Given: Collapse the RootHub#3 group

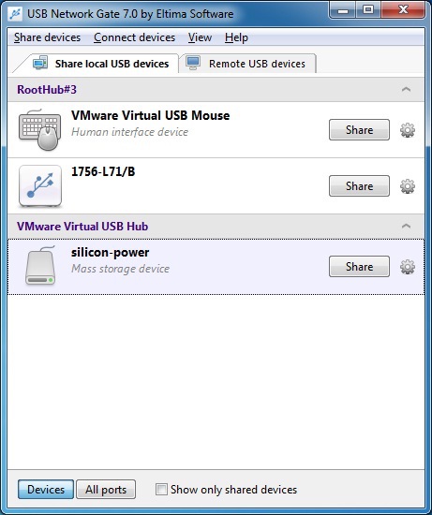Looking at the screenshot, I should click(x=406, y=89).
